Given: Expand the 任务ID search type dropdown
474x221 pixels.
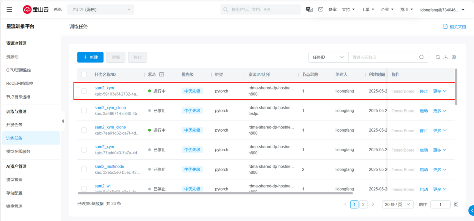Looking at the screenshot, I should click(328, 57).
